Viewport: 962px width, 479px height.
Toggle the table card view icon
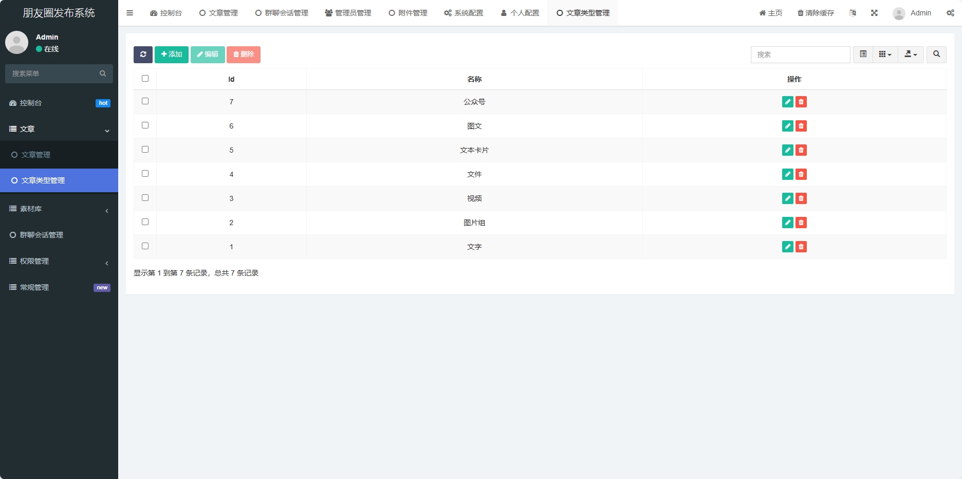click(863, 54)
